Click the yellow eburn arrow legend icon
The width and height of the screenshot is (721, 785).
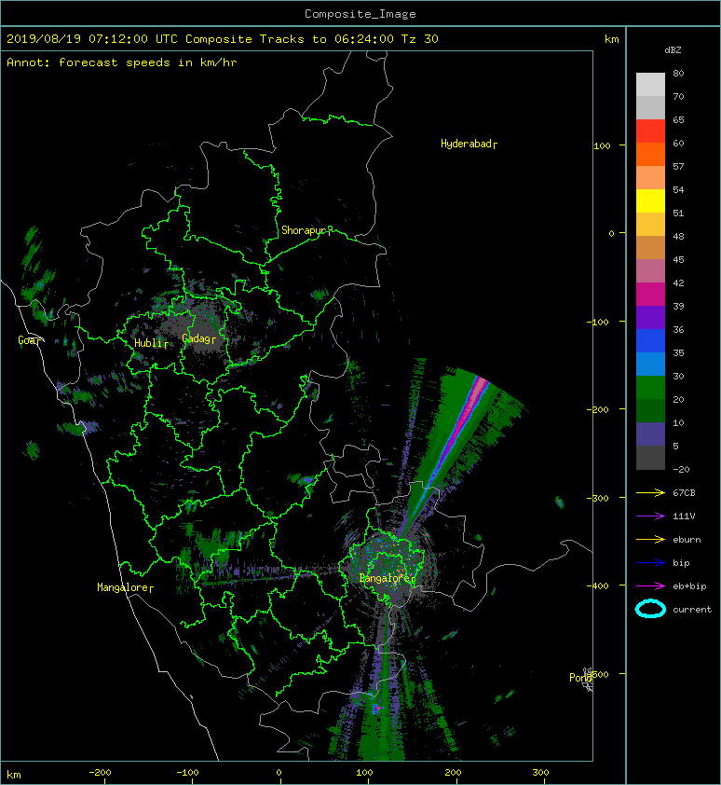650,540
